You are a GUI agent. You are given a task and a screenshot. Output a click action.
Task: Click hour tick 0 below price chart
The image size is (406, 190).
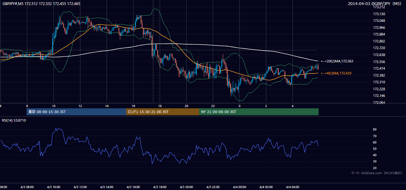point(240,106)
